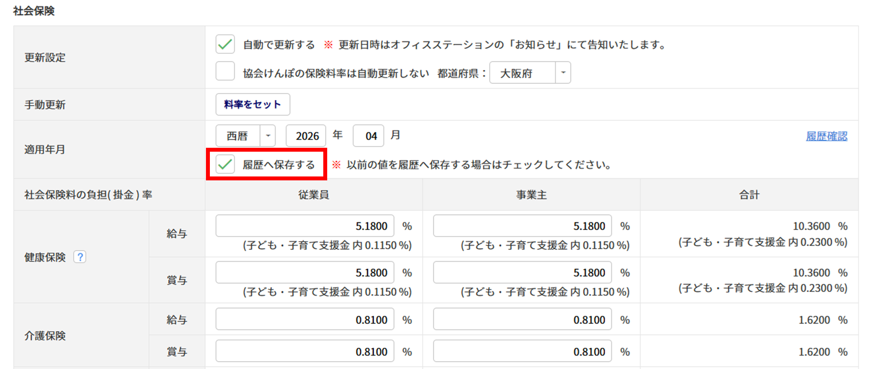Edit 介護保険 賞与 従業員 rate field
The image size is (869, 369).
(305, 351)
